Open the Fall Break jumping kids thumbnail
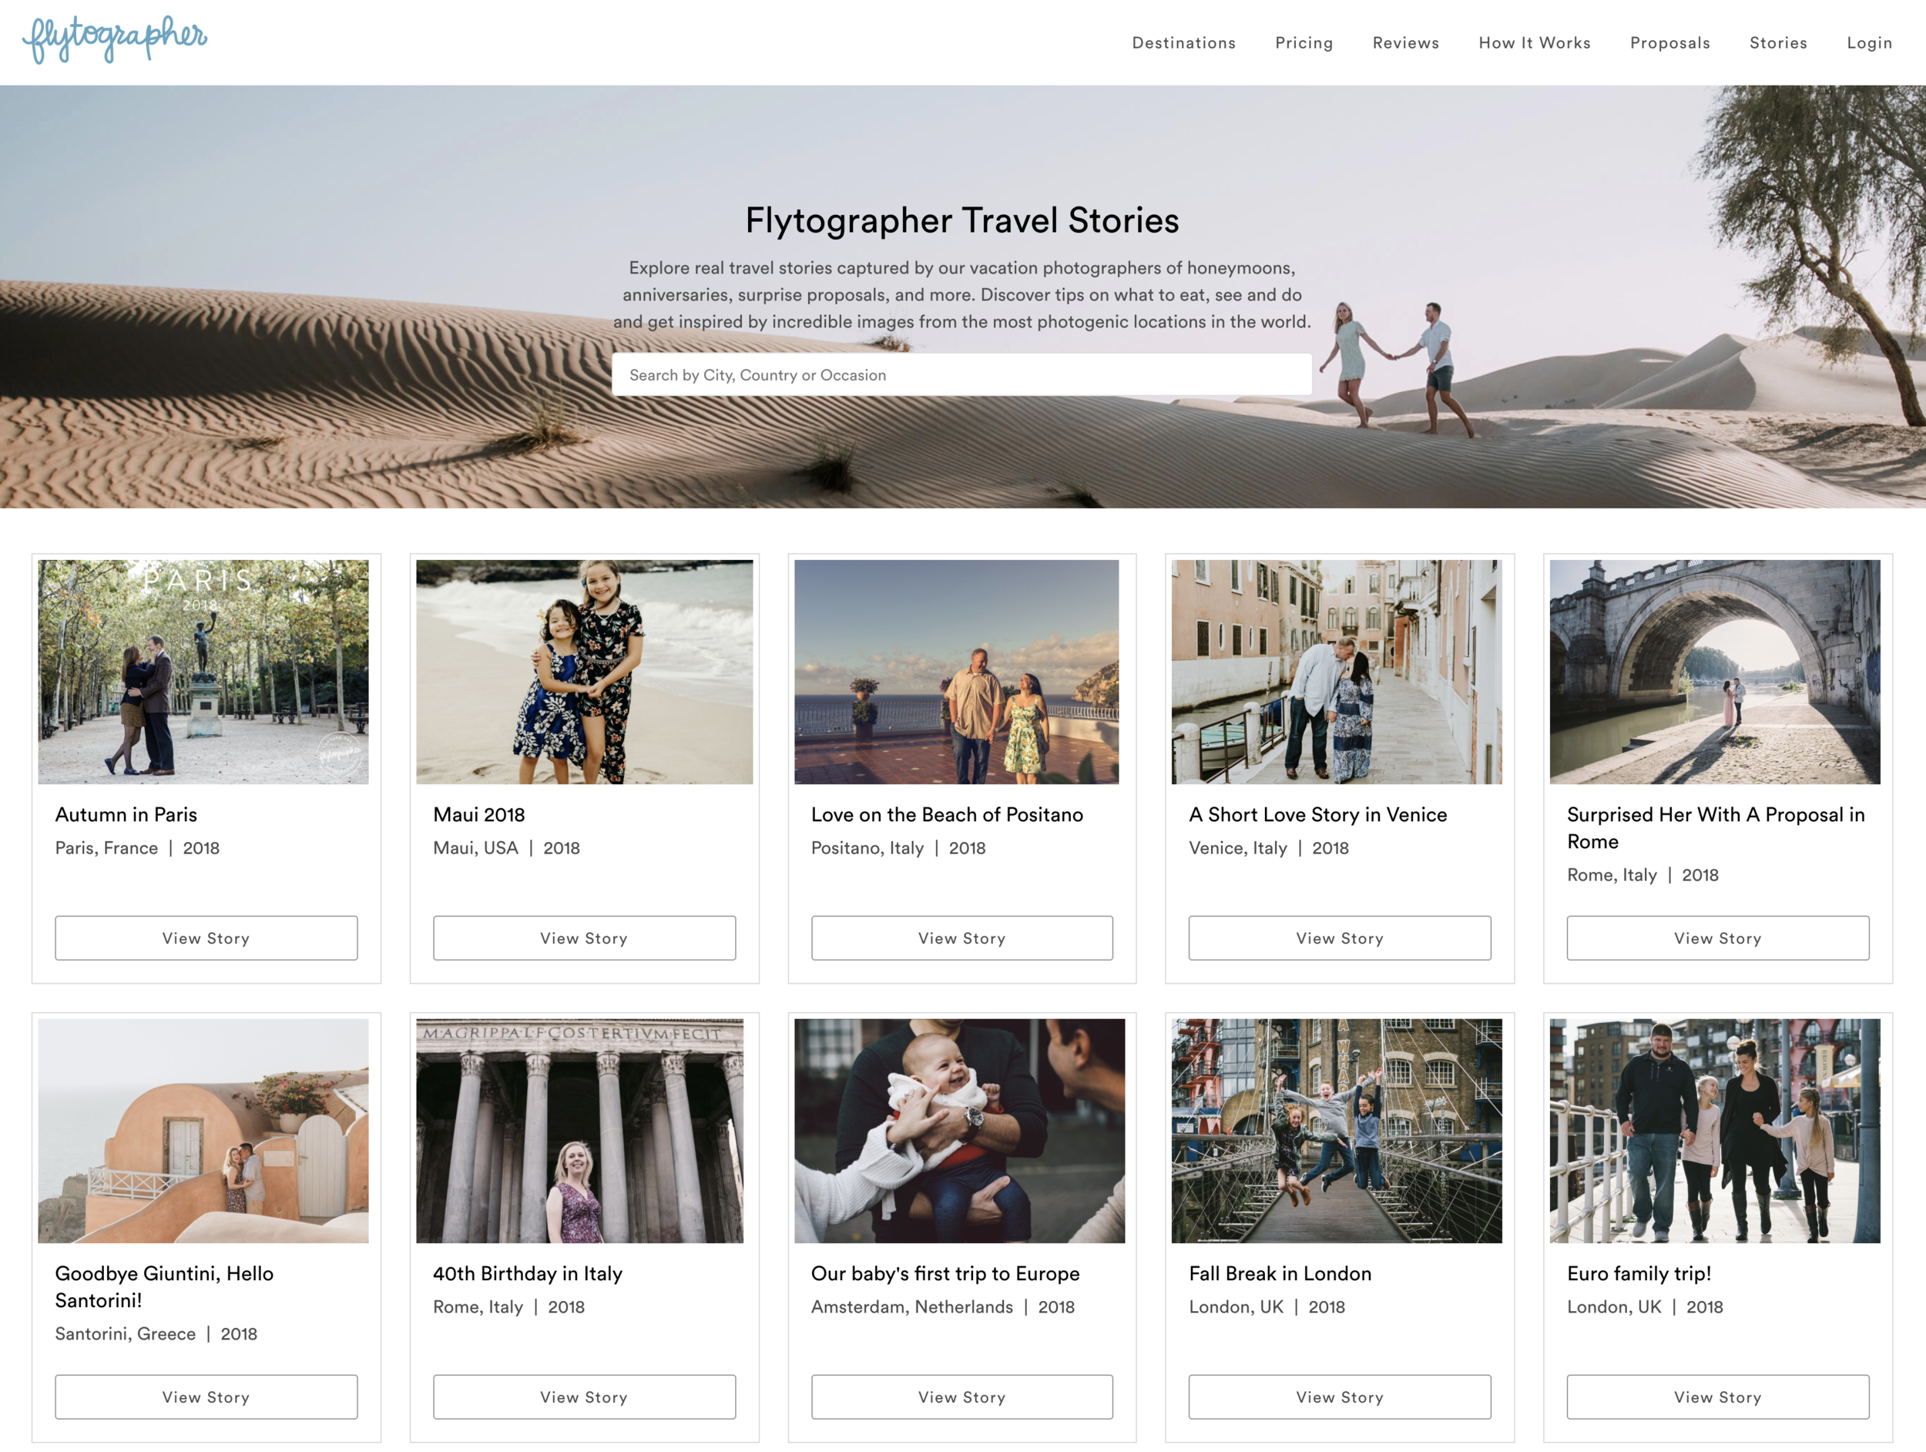 tap(1336, 1131)
